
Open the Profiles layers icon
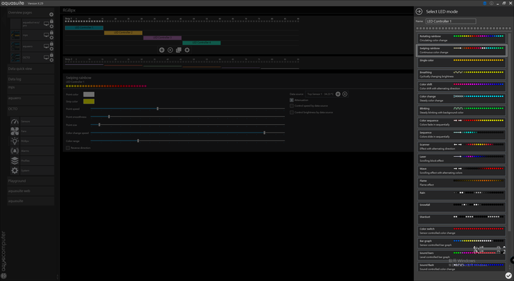click(x=14, y=160)
